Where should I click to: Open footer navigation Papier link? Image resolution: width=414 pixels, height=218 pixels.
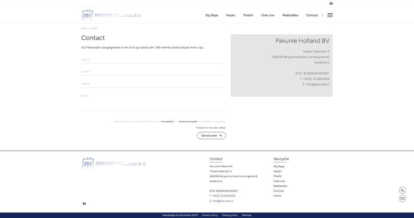tap(278, 171)
